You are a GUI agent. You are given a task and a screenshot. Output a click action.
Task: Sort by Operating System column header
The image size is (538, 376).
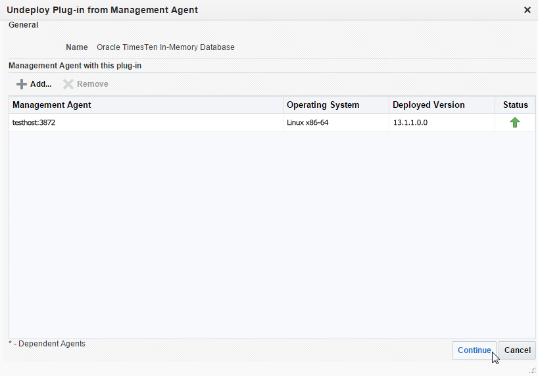click(x=336, y=105)
